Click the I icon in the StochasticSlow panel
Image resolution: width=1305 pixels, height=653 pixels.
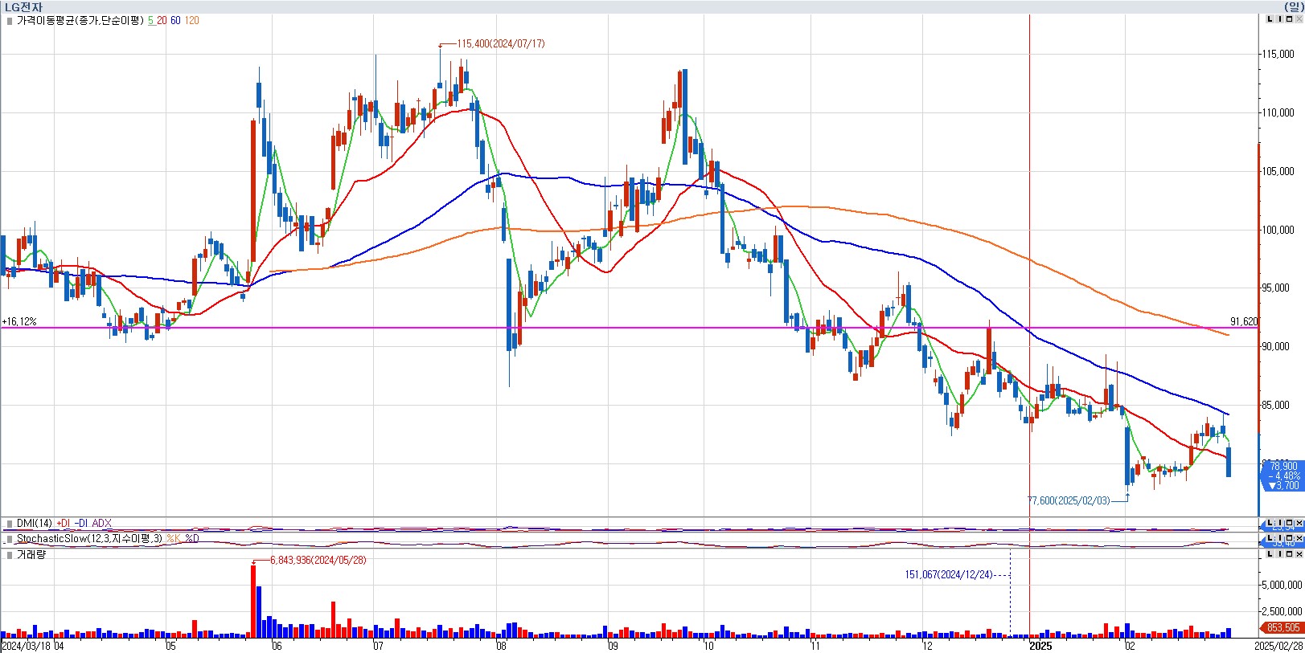pos(1279,538)
